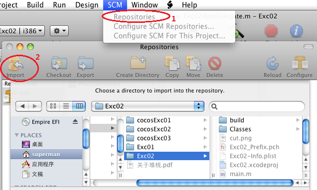Select the cocosExc02 folder
The height and width of the screenshot is (190, 317).
(166, 129)
